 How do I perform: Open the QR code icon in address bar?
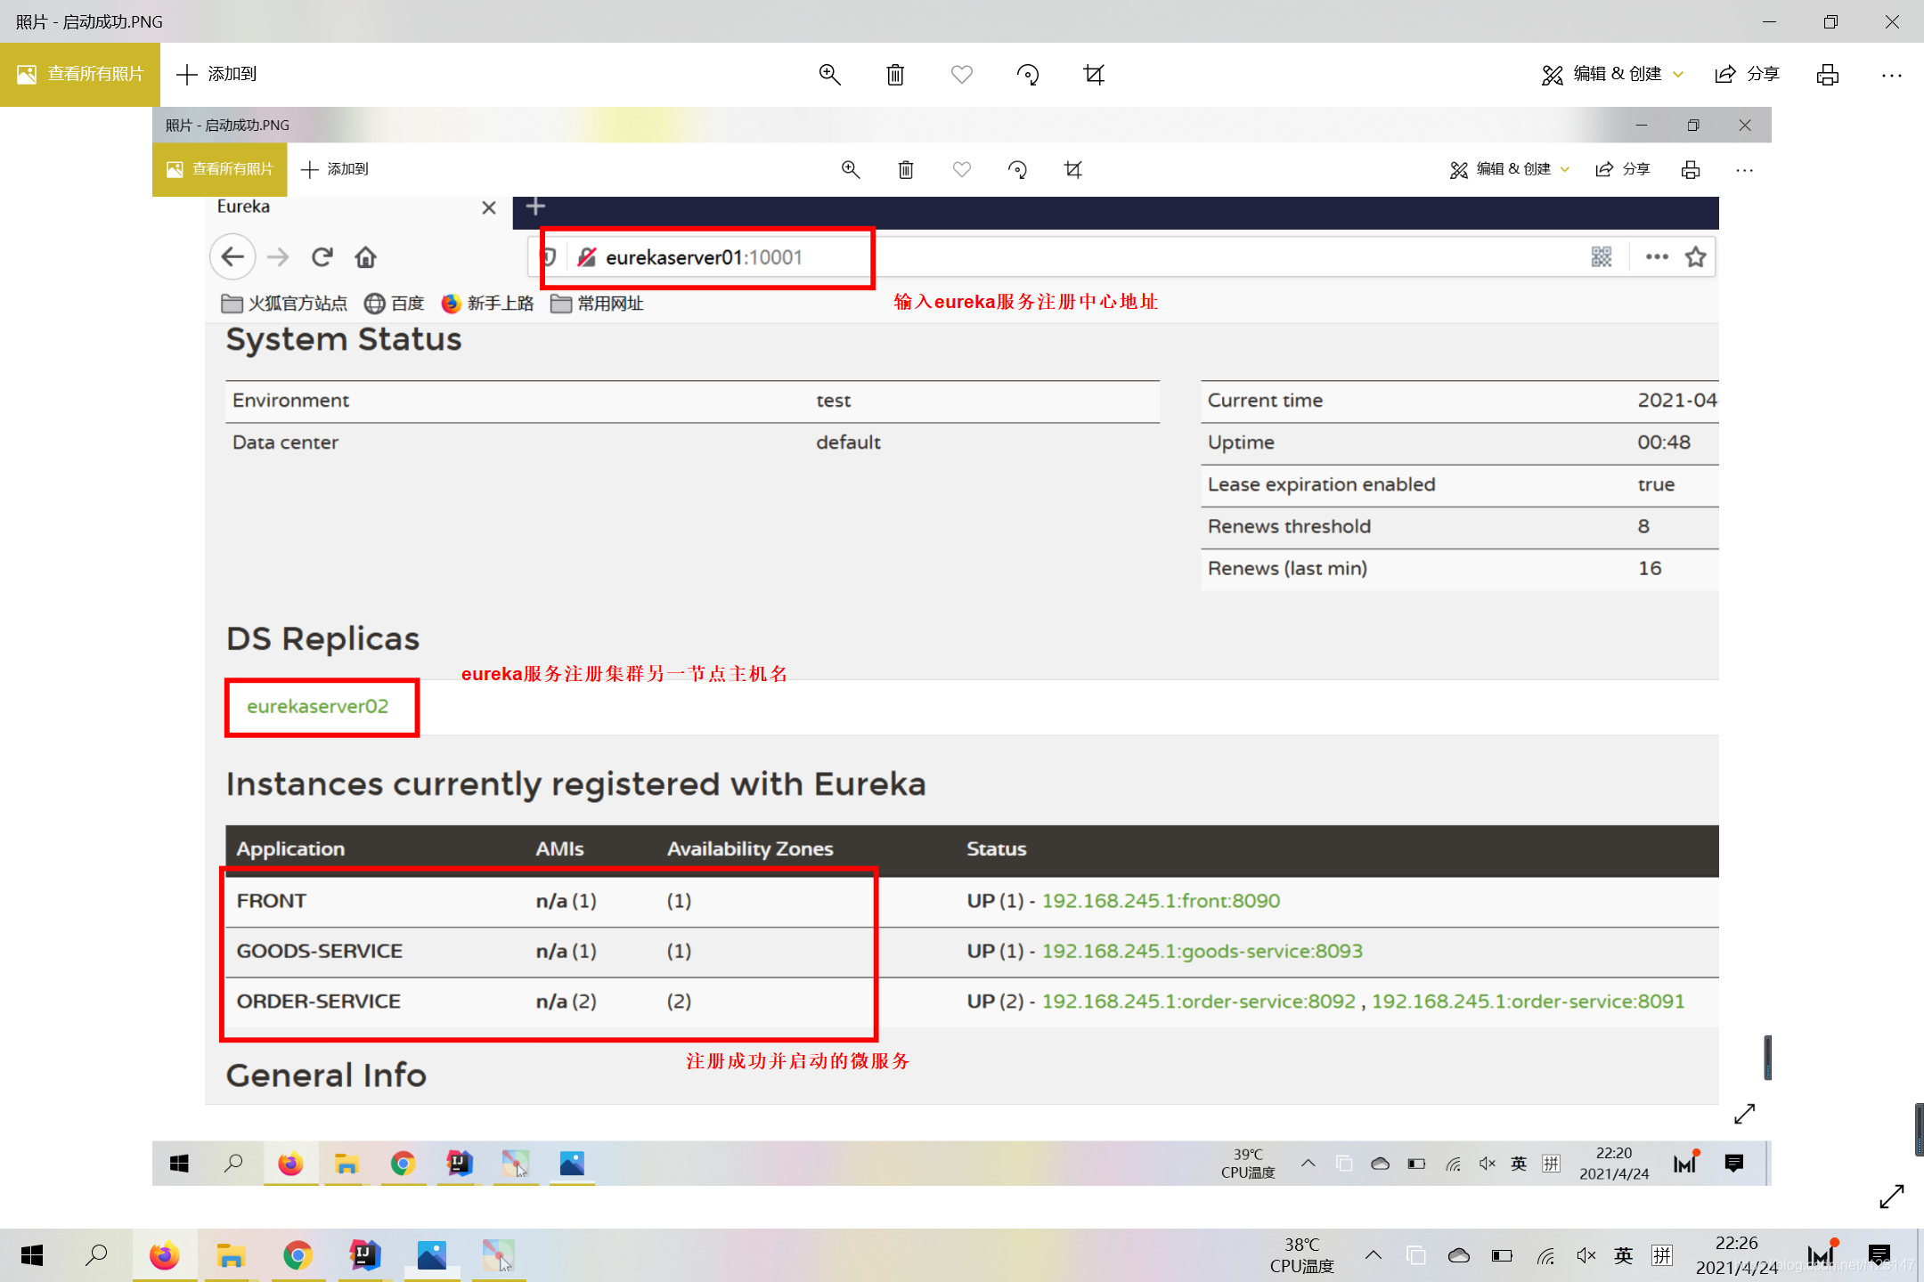click(x=1601, y=257)
